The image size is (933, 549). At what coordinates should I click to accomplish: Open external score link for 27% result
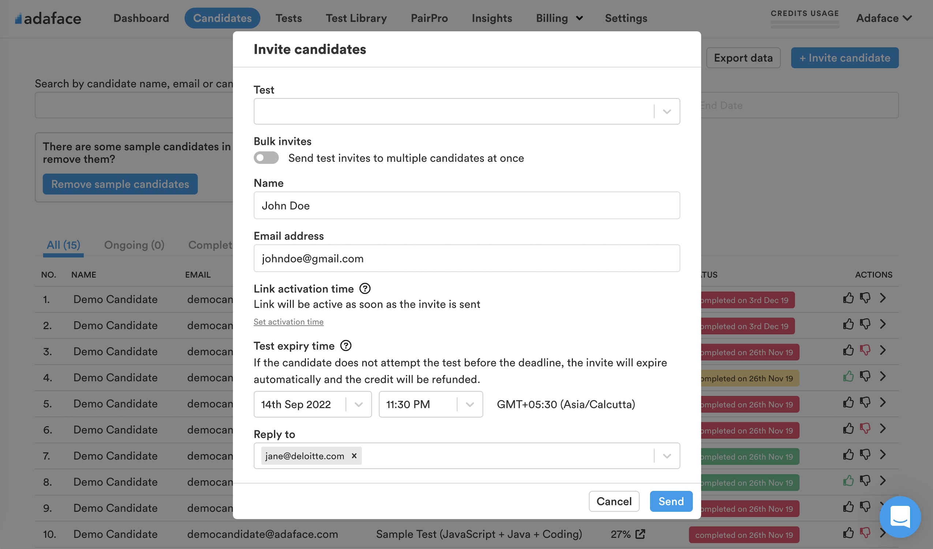[640, 534]
